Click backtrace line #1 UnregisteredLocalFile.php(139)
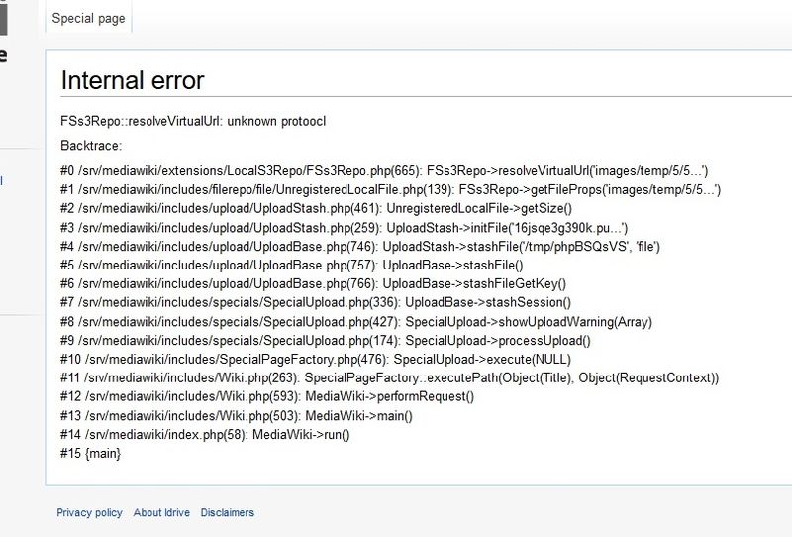 pos(390,189)
